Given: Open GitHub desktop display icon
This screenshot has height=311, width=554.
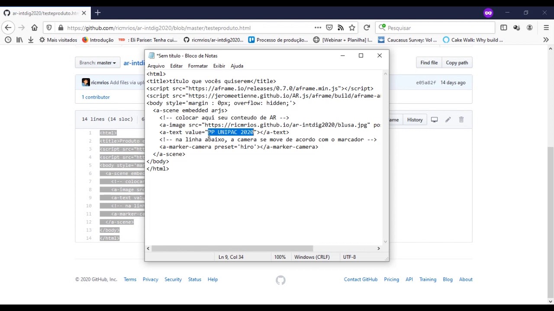Looking at the screenshot, I should (x=435, y=120).
